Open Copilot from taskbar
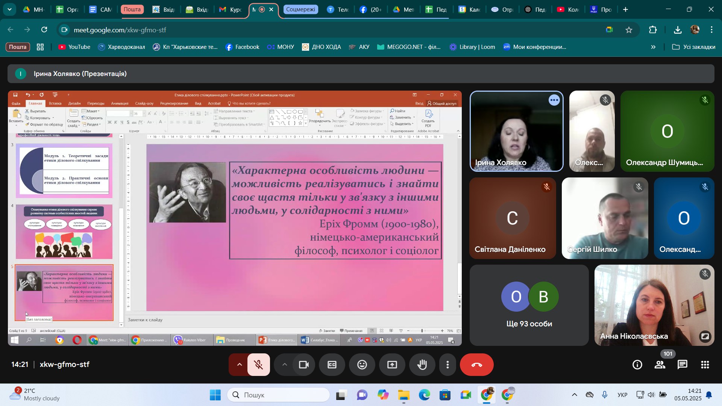This screenshot has height=406, width=722. (383, 395)
